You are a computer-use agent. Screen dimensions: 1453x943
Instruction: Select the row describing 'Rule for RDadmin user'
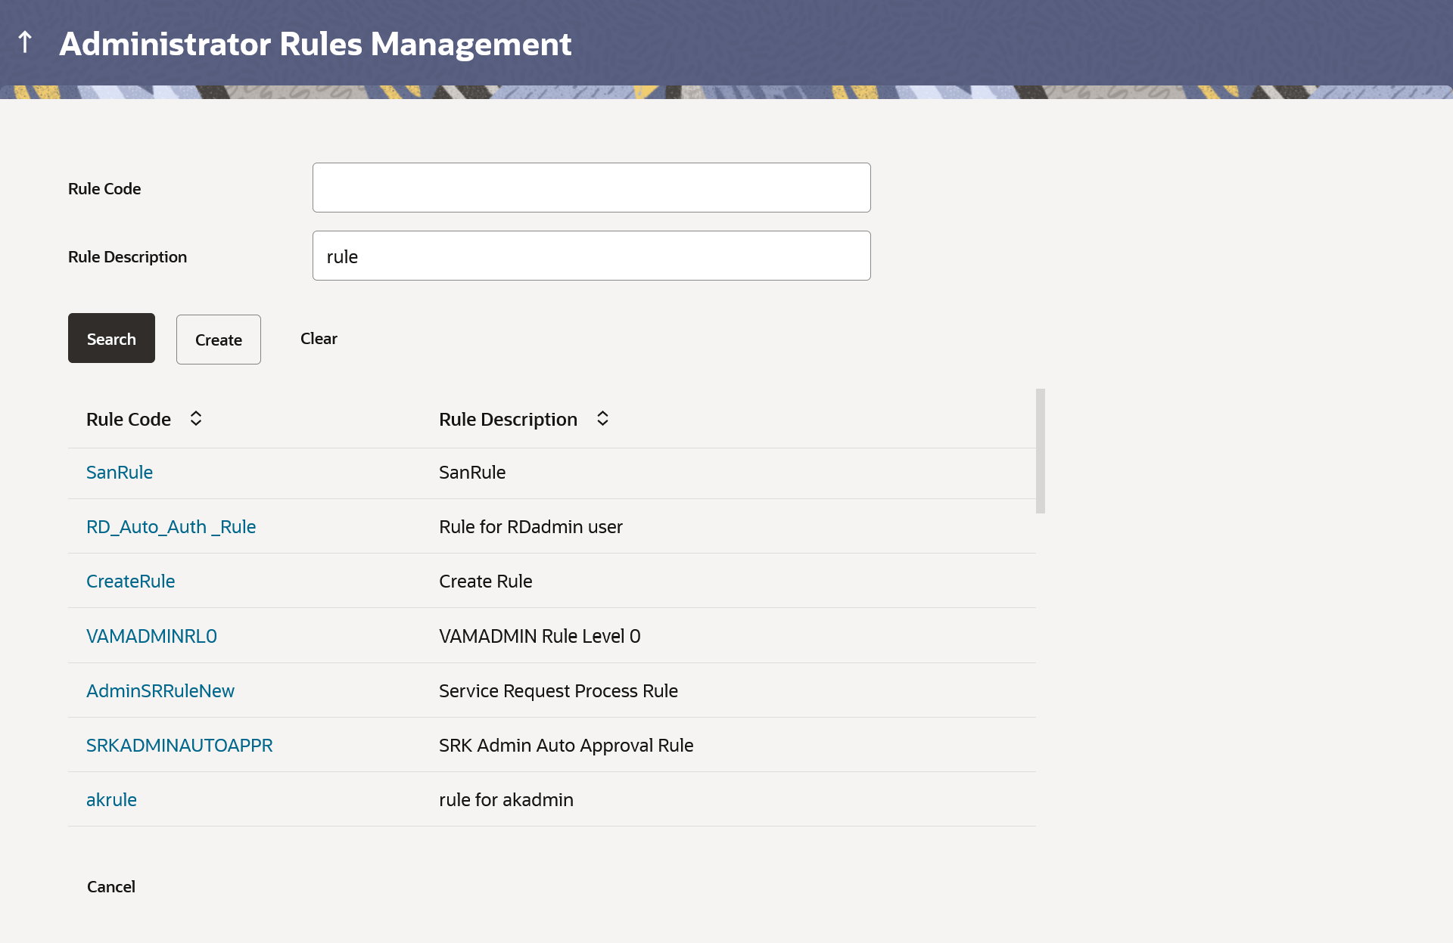tap(530, 526)
